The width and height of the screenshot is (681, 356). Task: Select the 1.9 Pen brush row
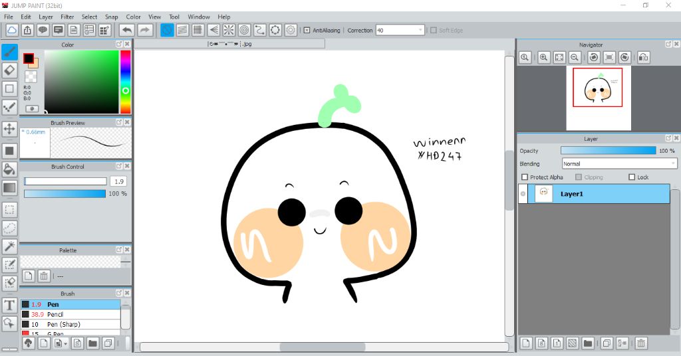click(70, 304)
